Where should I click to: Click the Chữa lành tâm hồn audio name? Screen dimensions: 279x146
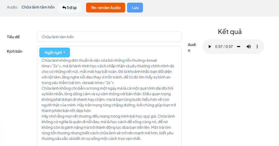pyautogui.click(x=38, y=7)
